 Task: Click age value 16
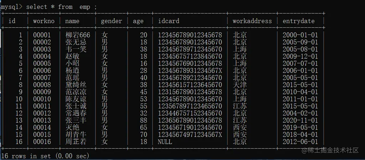coord(144,64)
